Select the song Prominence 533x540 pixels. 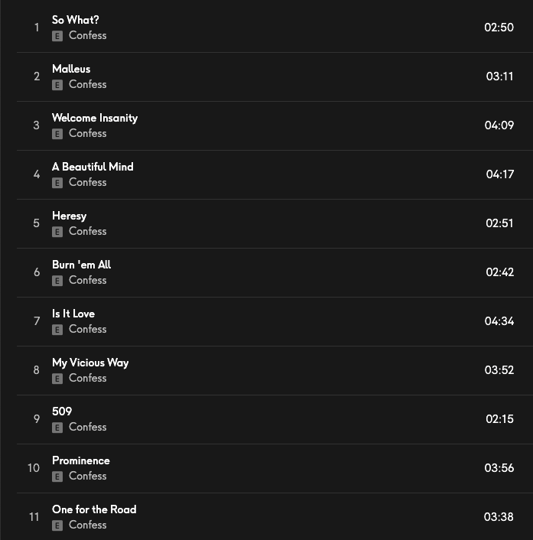click(81, 460)
